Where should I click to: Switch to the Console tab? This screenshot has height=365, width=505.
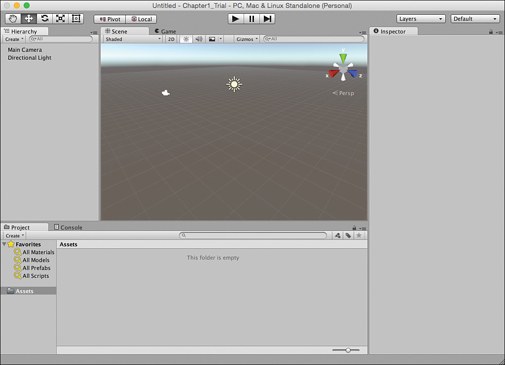68,228
